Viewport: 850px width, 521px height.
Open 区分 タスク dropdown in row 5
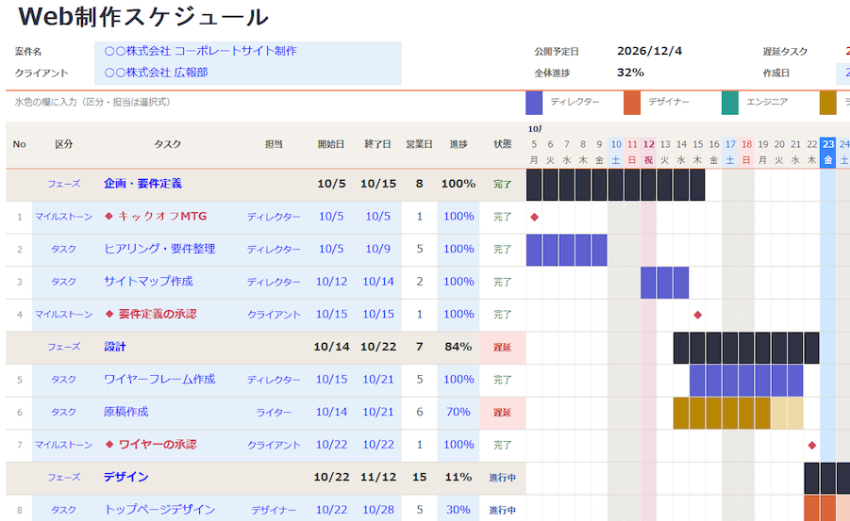pos(63,381)
